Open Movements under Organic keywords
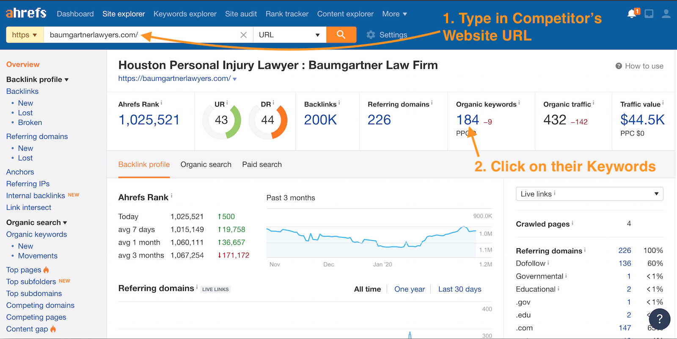The image size is (677, 339). point(38,256)
